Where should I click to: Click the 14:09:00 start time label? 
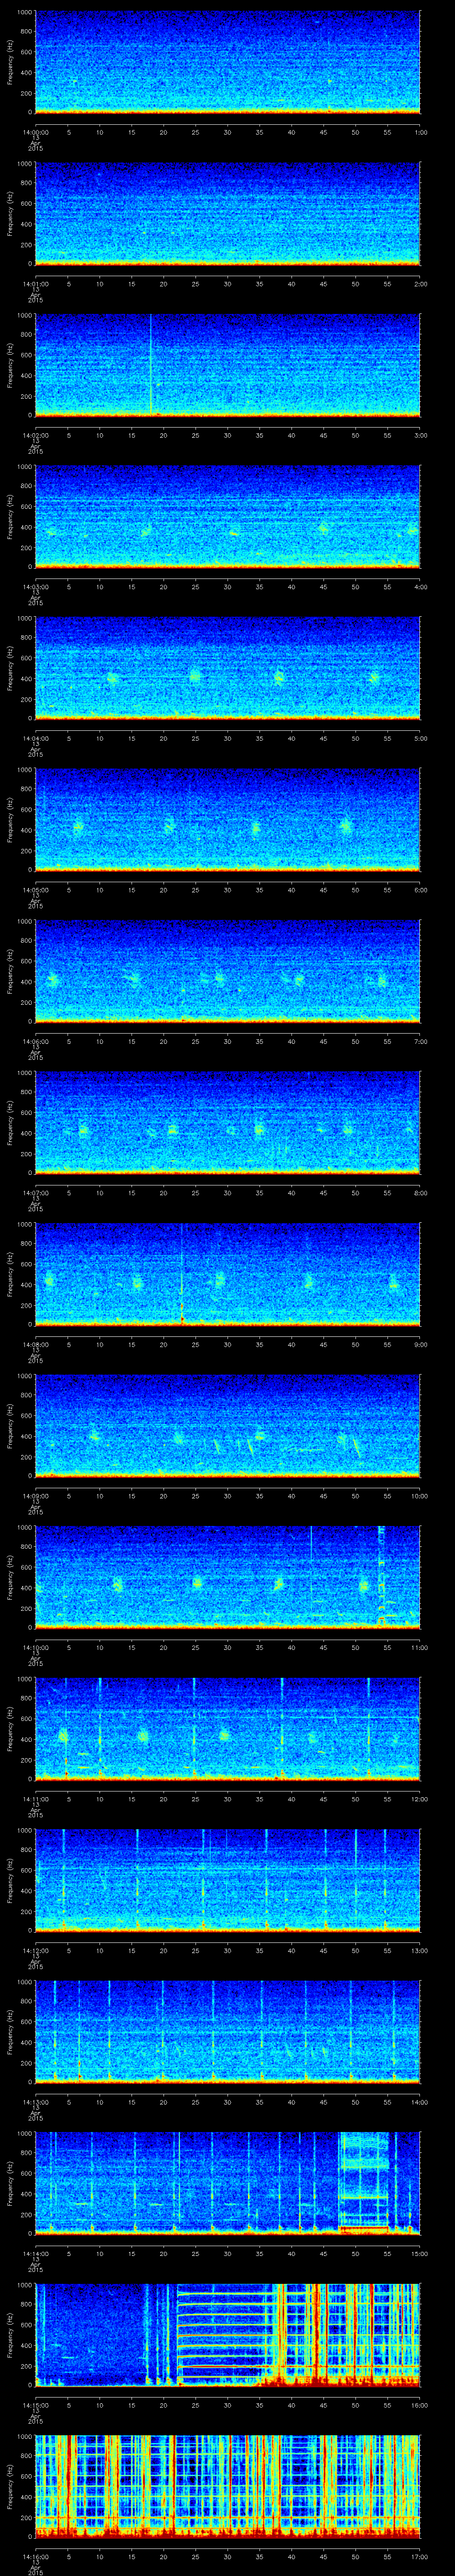point(35,1496)
